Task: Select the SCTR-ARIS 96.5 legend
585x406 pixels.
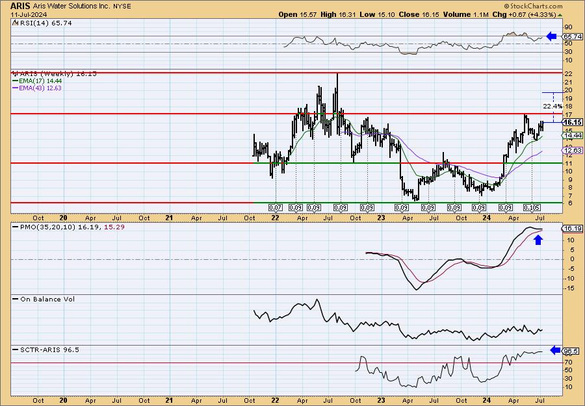Action: click(46, 349)
